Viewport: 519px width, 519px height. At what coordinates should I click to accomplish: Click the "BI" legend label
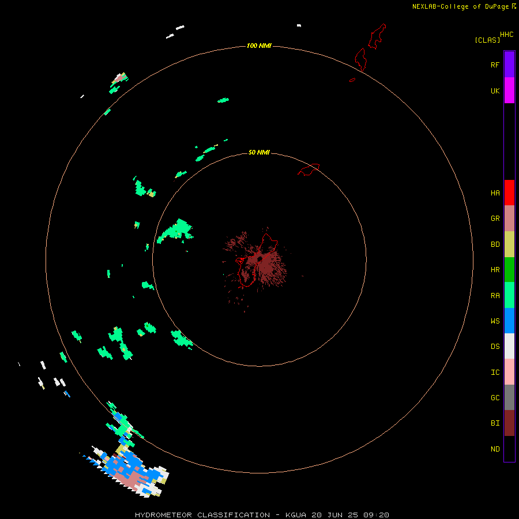point(495,423)
